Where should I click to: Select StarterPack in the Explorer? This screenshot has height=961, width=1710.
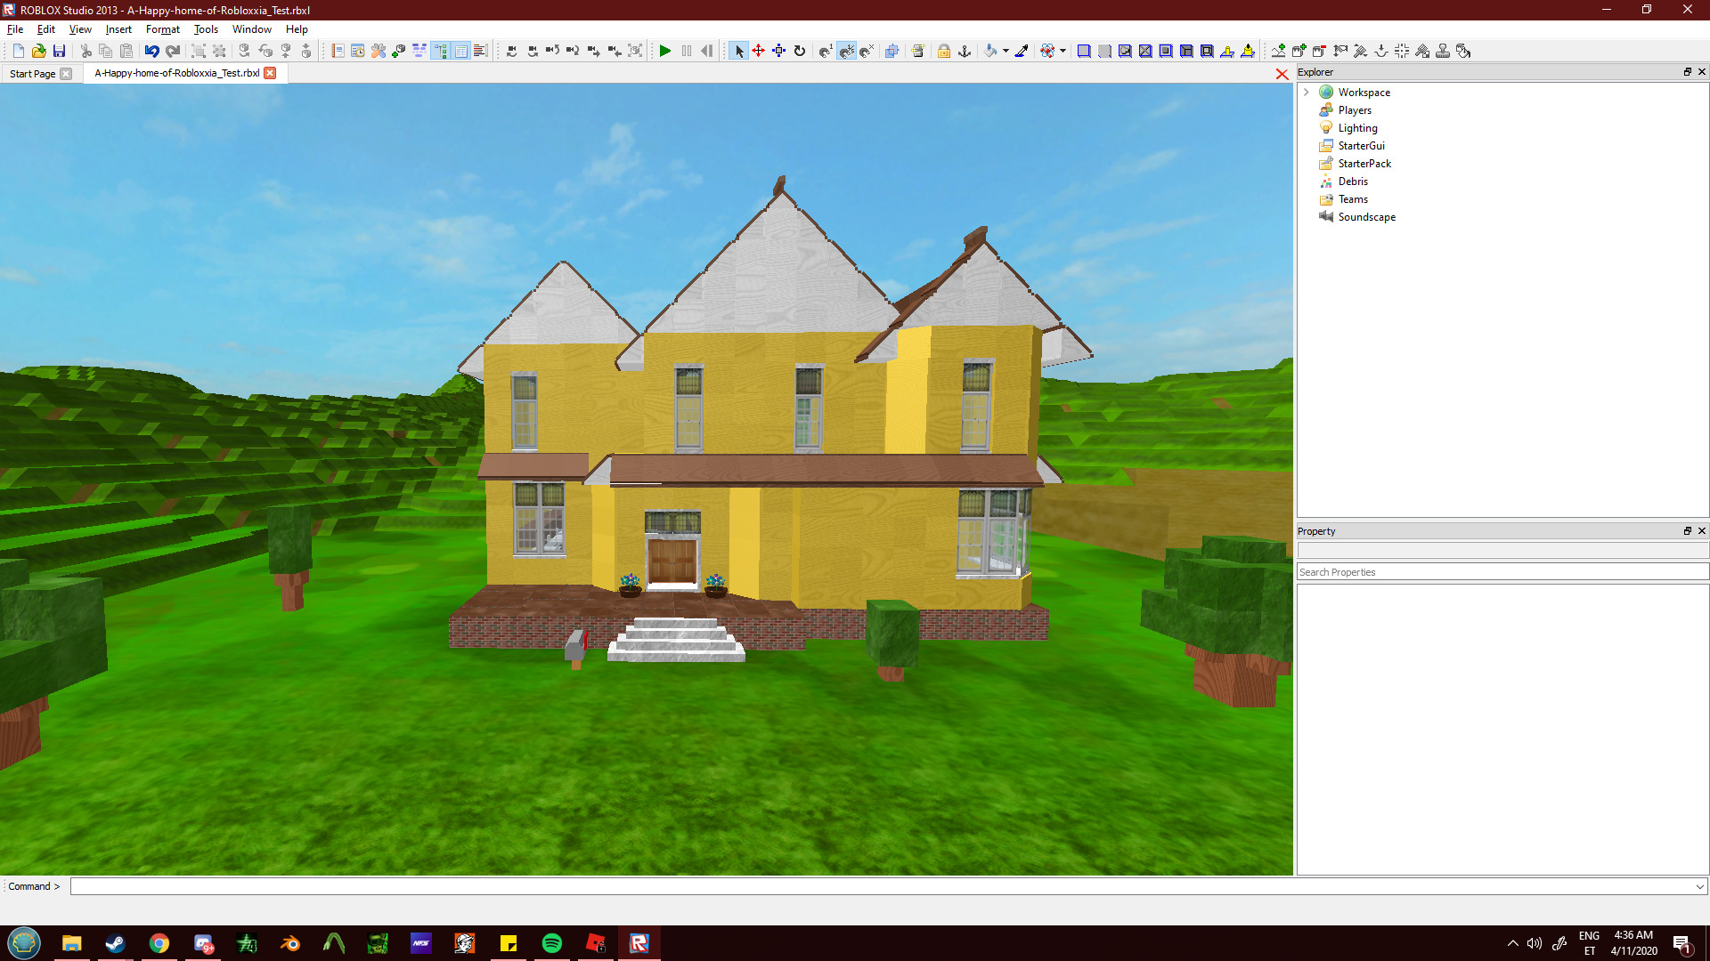click(x=1364, y=164)
